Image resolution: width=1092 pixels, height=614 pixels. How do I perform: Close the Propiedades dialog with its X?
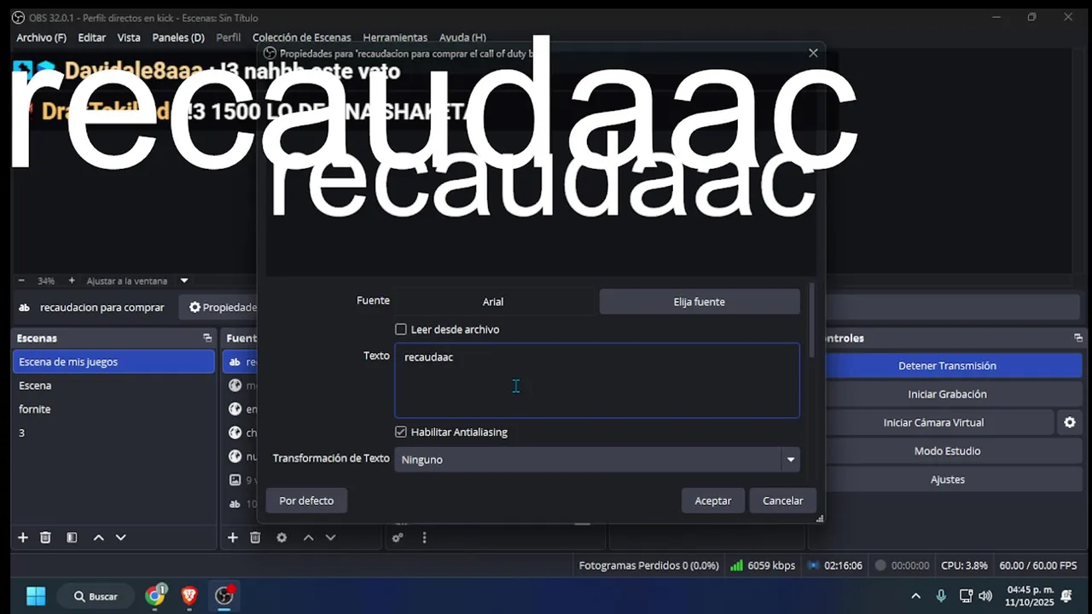click(813, 53)
